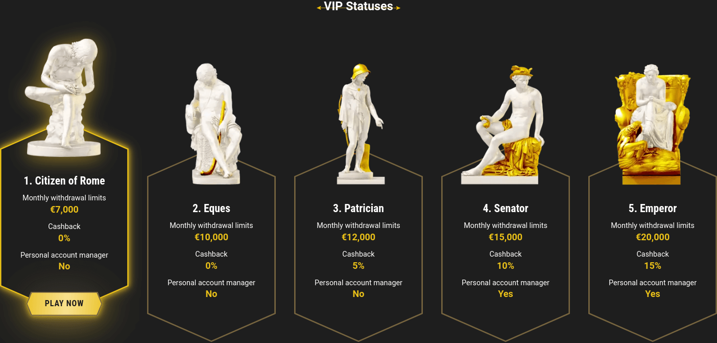Click the €20,000 limit under Emperor
Image resolution: width=717 pixels, height=343 pixels.
[652, 237]
